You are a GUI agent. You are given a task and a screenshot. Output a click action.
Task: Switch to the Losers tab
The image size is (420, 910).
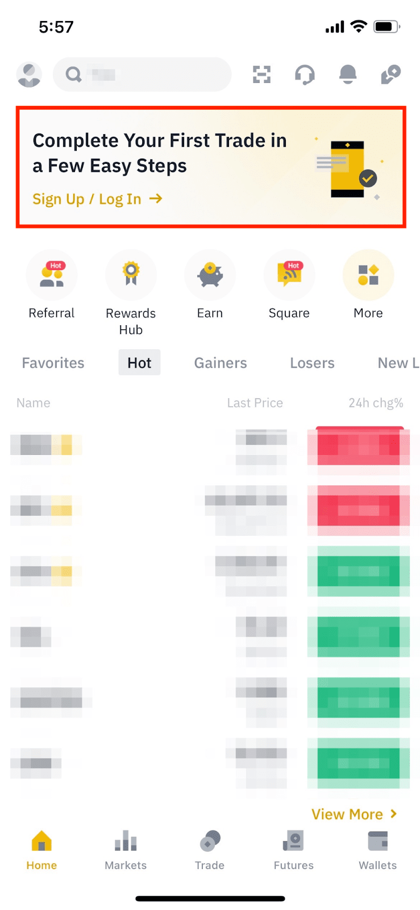point(311,362)
